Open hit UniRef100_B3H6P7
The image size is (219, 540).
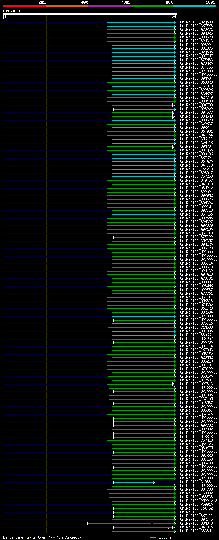coord(196,94)
